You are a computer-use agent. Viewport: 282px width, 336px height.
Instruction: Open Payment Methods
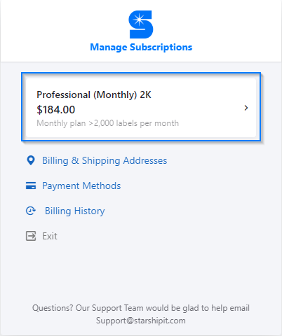[x=81, y=186]
